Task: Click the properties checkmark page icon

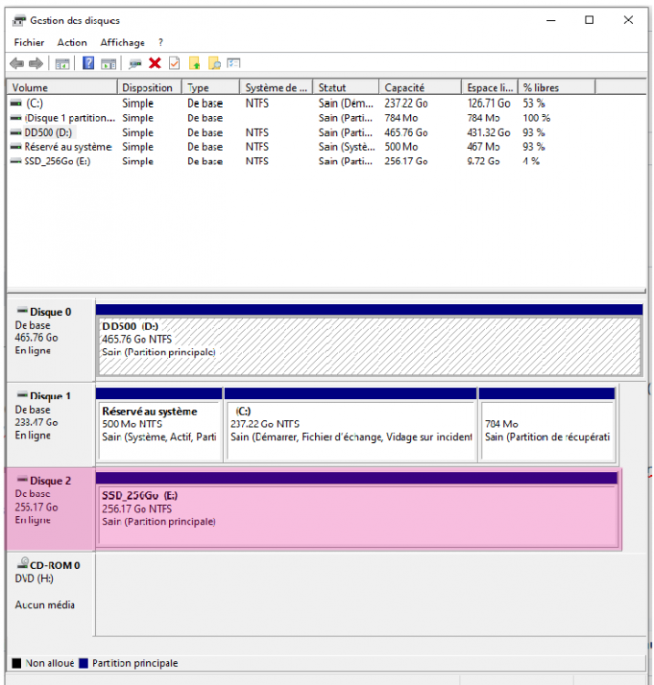Action: [x=174, y=63]
